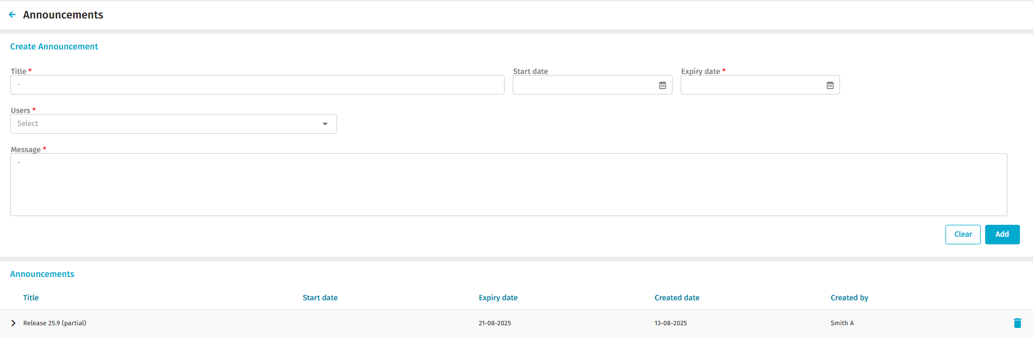This screenshot has width=1033, height=341.
Task: Open the Users select dropdown
Action: [173, 124]
